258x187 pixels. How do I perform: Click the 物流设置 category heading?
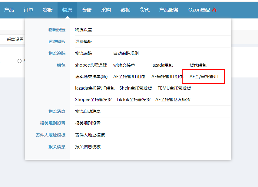(x=57, y=30)
